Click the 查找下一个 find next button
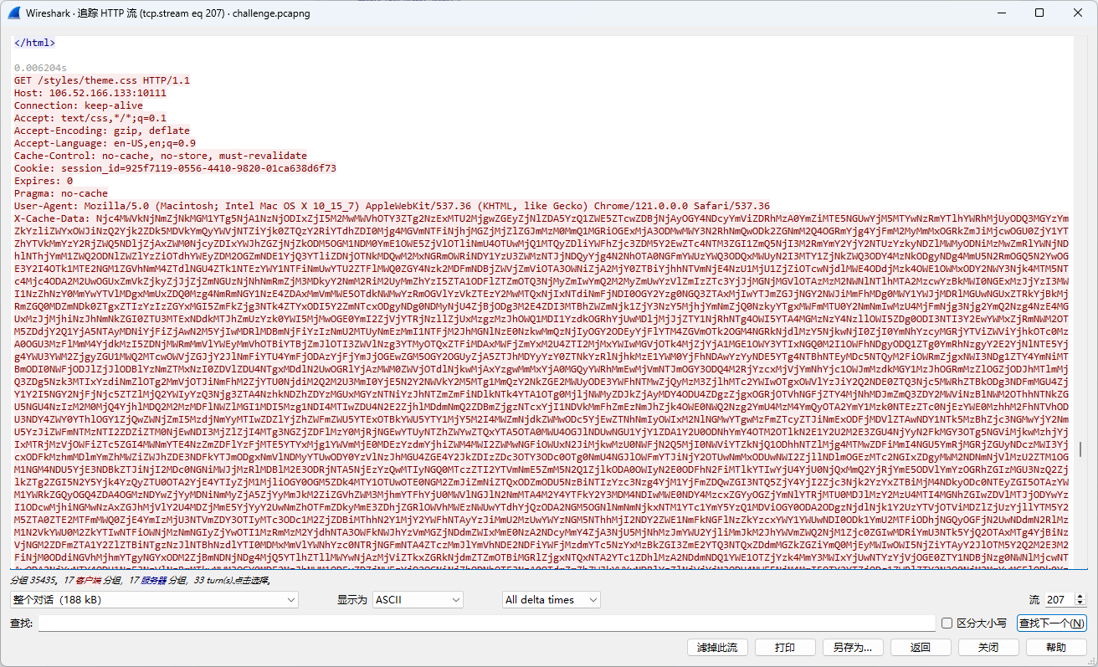This screenshot has height=667, width=1098. [1051, 623]
